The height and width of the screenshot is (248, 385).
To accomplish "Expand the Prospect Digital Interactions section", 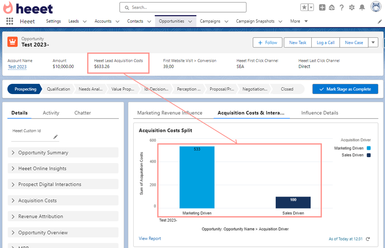I will coord(63,184).
